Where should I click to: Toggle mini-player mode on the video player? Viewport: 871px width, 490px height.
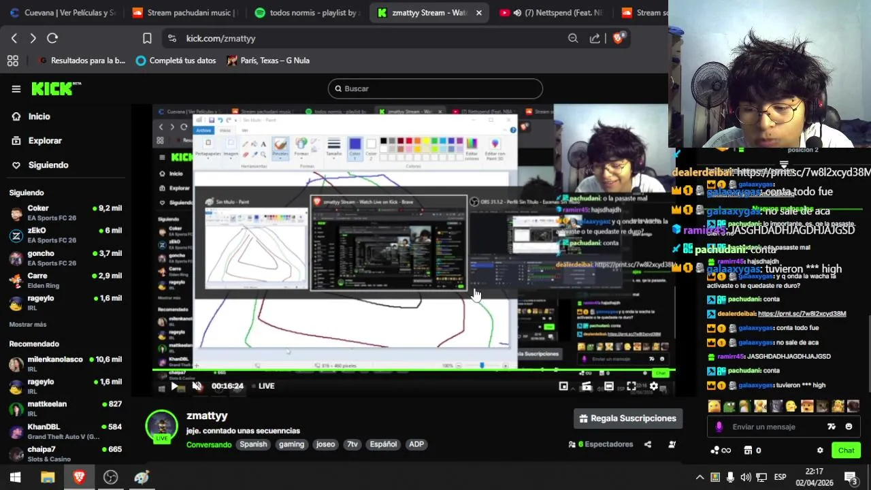point(563,386)
